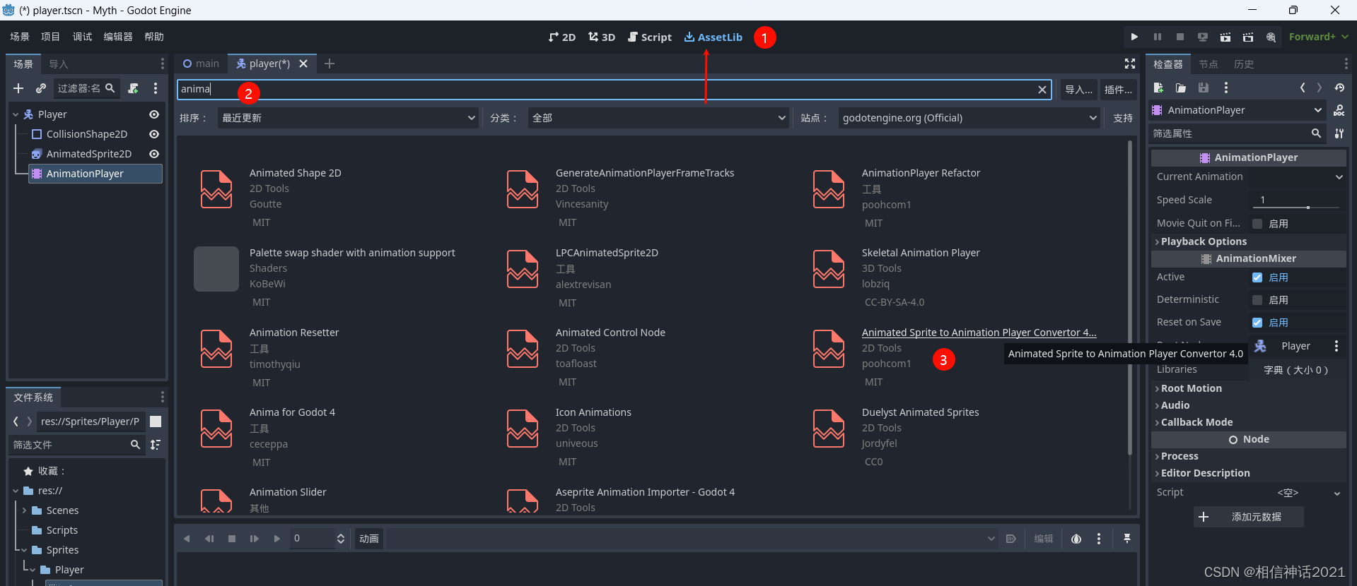The width and height of the screenshot is (1357, 586).
Task: Play animation backwards from end
Action: pos(187,539)
